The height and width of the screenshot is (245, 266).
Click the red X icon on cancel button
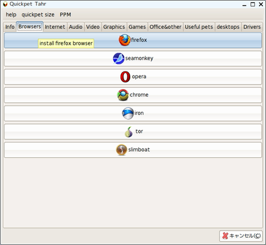pyautogui.click(x=225, y=236)
